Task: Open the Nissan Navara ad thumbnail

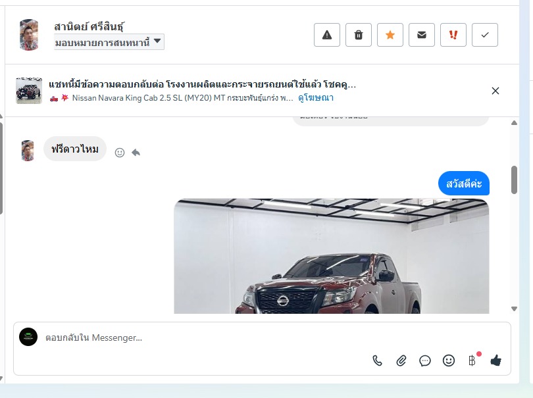Action: click(29, 91)
